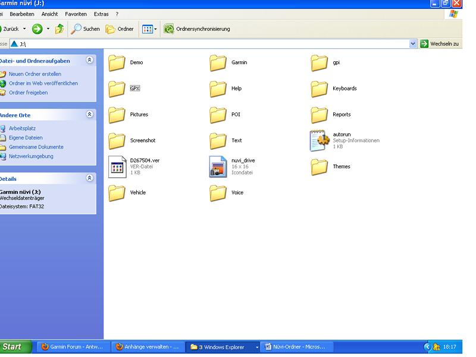Collapse the Andere Orte panel
This screenshot has height=357, width=476.
click(90, 114)
